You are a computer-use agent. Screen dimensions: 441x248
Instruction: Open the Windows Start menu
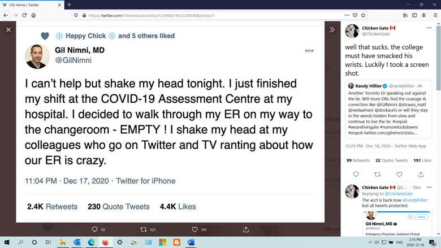point(6,242)
